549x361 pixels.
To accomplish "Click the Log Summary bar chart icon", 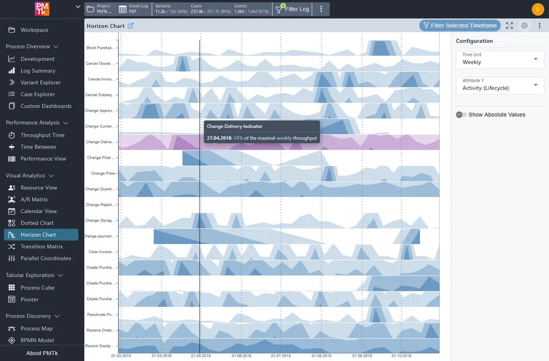I will click(x=12, y=71).
